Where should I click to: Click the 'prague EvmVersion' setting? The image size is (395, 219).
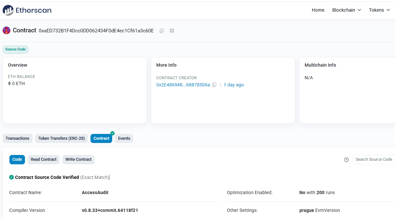320,210
